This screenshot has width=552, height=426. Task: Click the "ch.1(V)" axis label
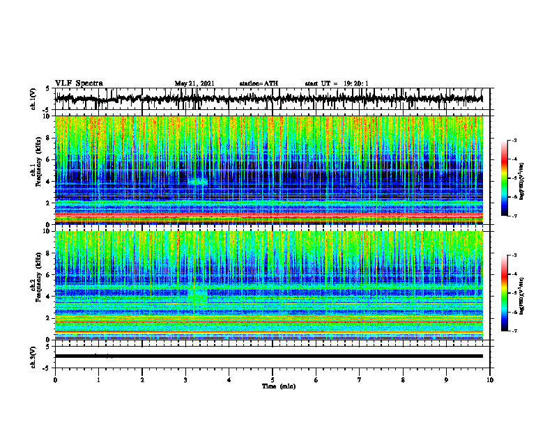point(33,99)
